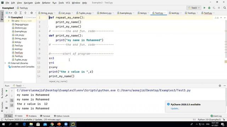This screenshot has width=227, height=127.
Task: Click the line:column 1:1 indicator
Action: point(194,120)
